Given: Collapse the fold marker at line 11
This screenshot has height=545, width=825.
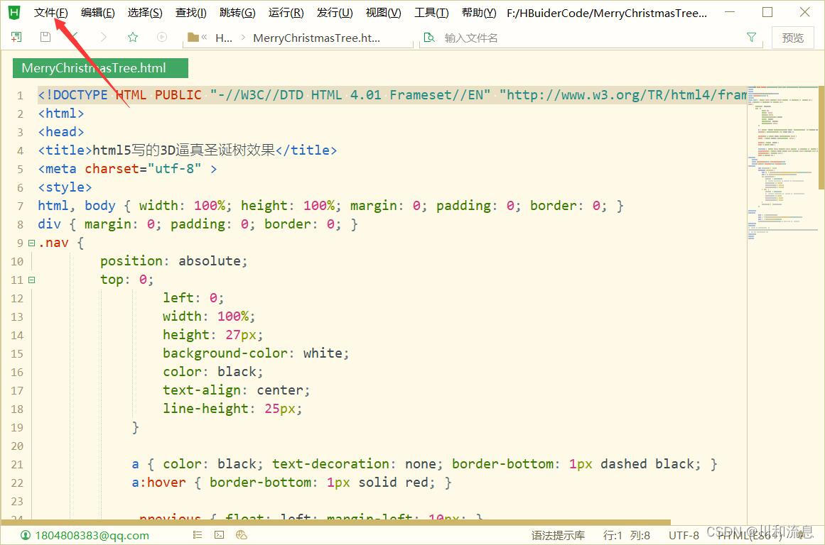Looking at the screenshot, I should pyautogui.click(x=31, y=280).
